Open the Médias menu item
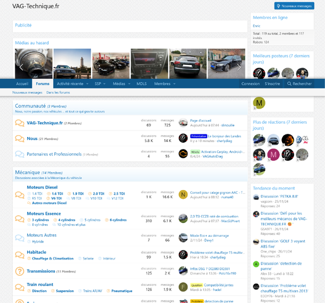 pos(119,84)
